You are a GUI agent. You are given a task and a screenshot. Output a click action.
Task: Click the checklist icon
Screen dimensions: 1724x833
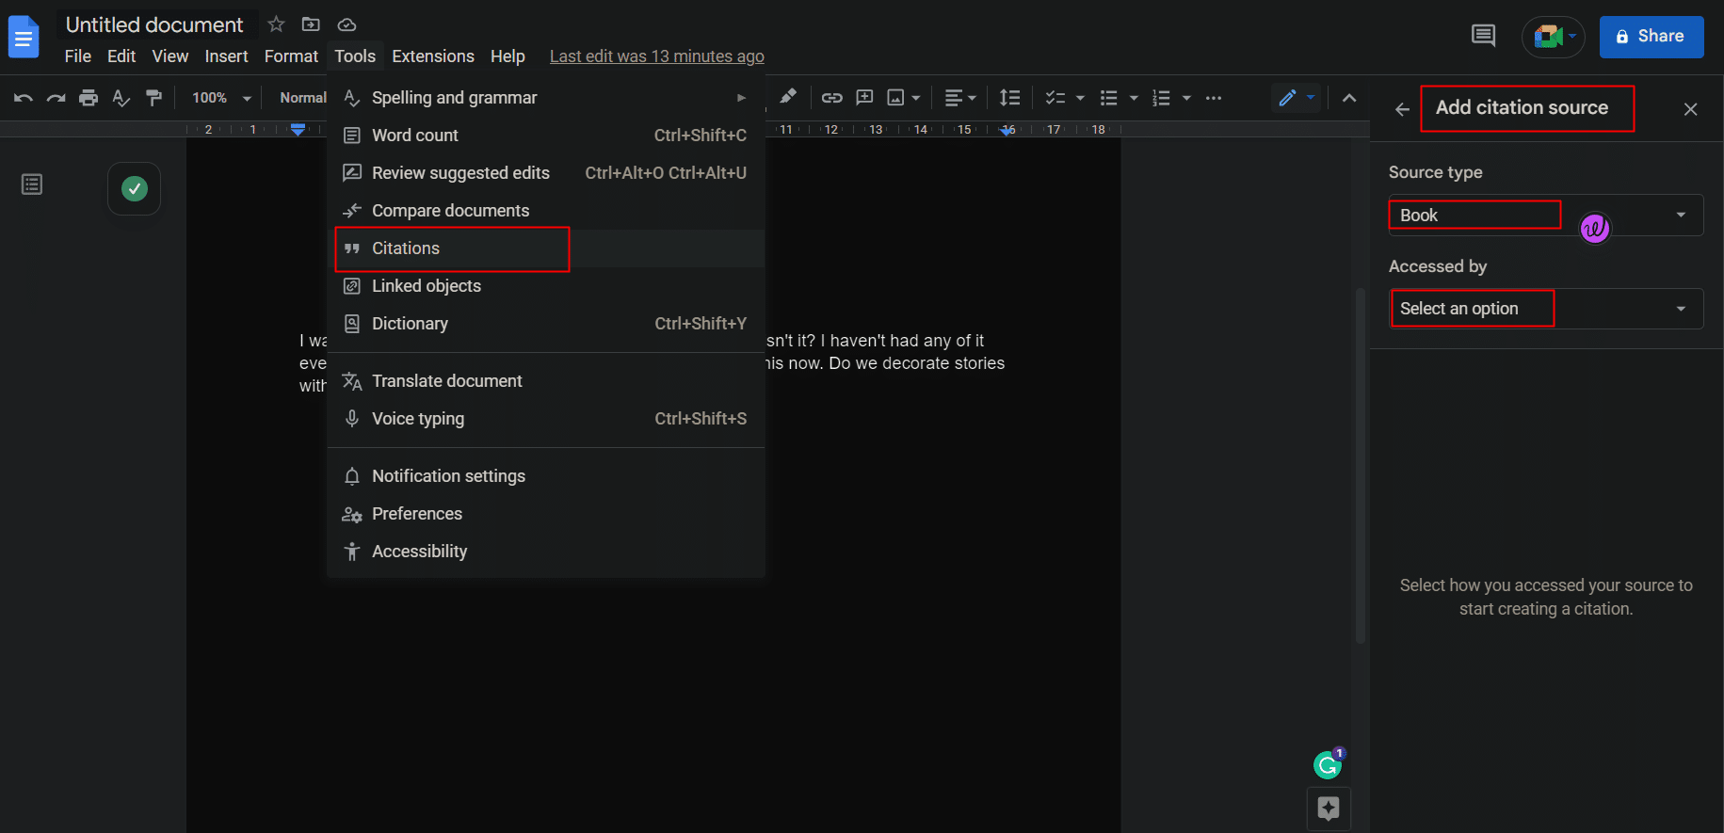coord(1055,98)
